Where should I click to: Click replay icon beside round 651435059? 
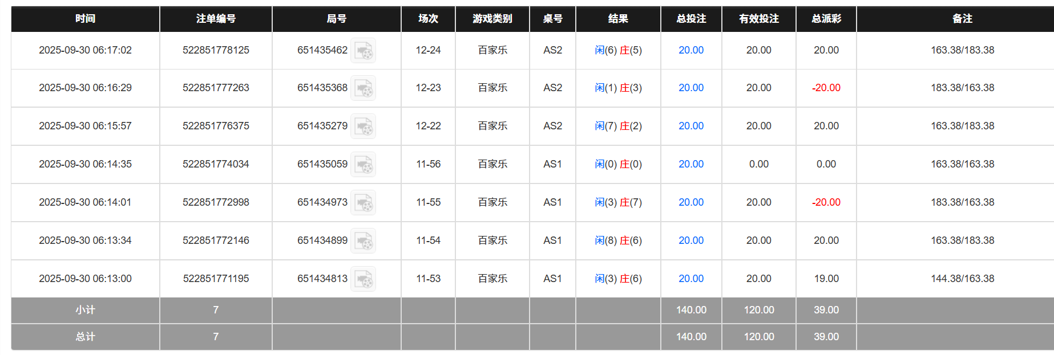coord(363,165)
